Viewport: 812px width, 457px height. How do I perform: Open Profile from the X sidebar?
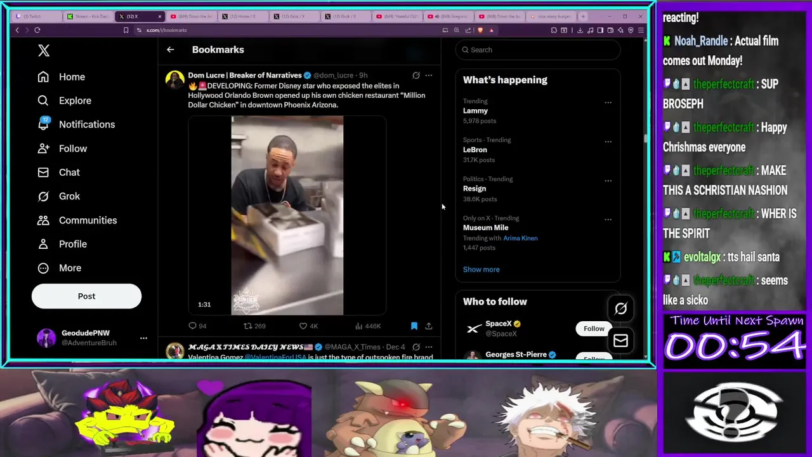(x=62, y=244)
